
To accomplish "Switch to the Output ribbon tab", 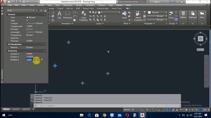I will tap(60, 9).
